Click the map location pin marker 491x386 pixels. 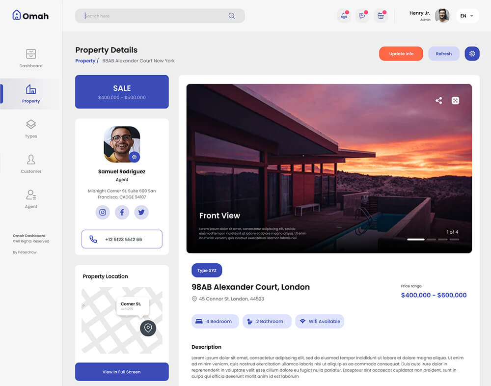click(148, 328)
